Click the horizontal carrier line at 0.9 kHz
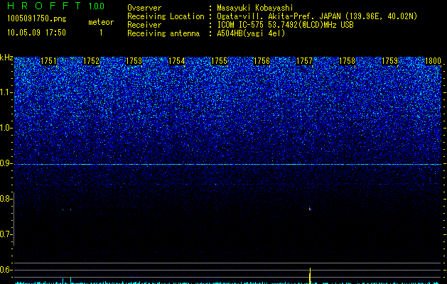 (x=228, y=164)
